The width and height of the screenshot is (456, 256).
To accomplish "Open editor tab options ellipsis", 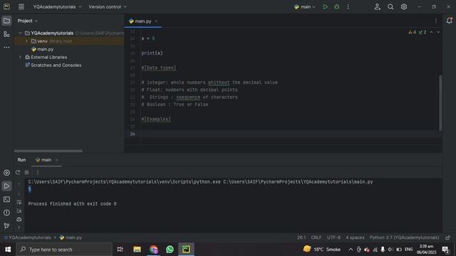I will tap(436, 21).
